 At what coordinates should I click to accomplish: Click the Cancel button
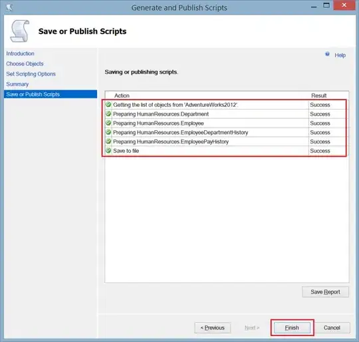[x=332, y=328]
